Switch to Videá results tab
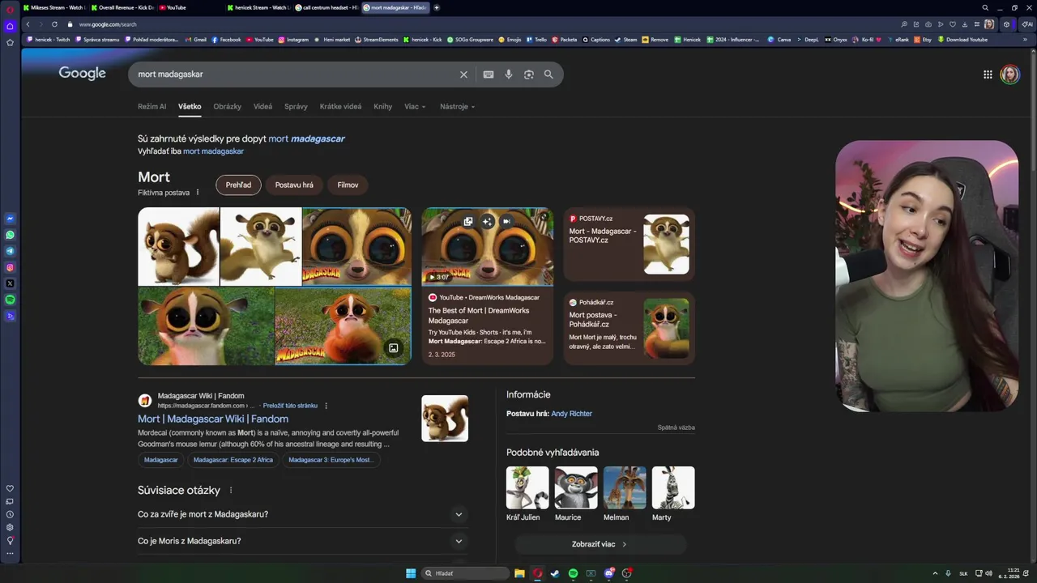 click(x=262, y=107)
